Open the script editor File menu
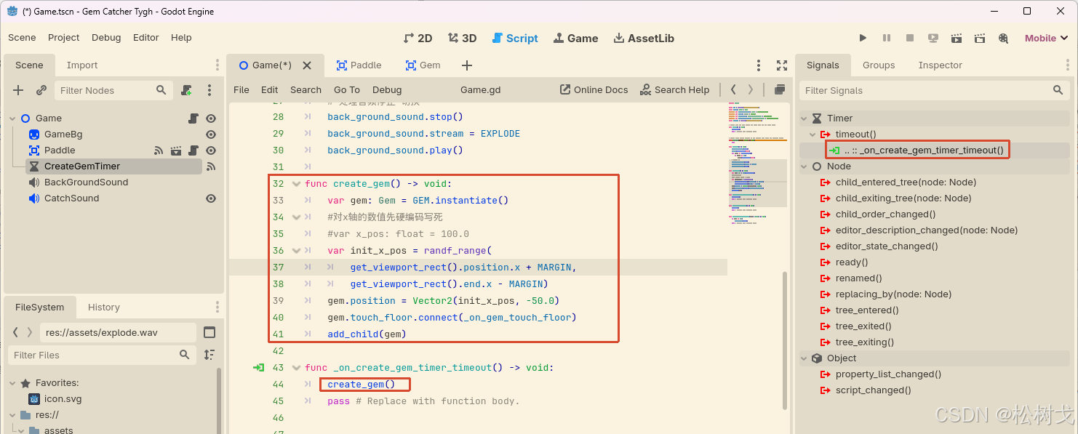This screenshot has width=1078, height=434. click(x=241, y=89)
